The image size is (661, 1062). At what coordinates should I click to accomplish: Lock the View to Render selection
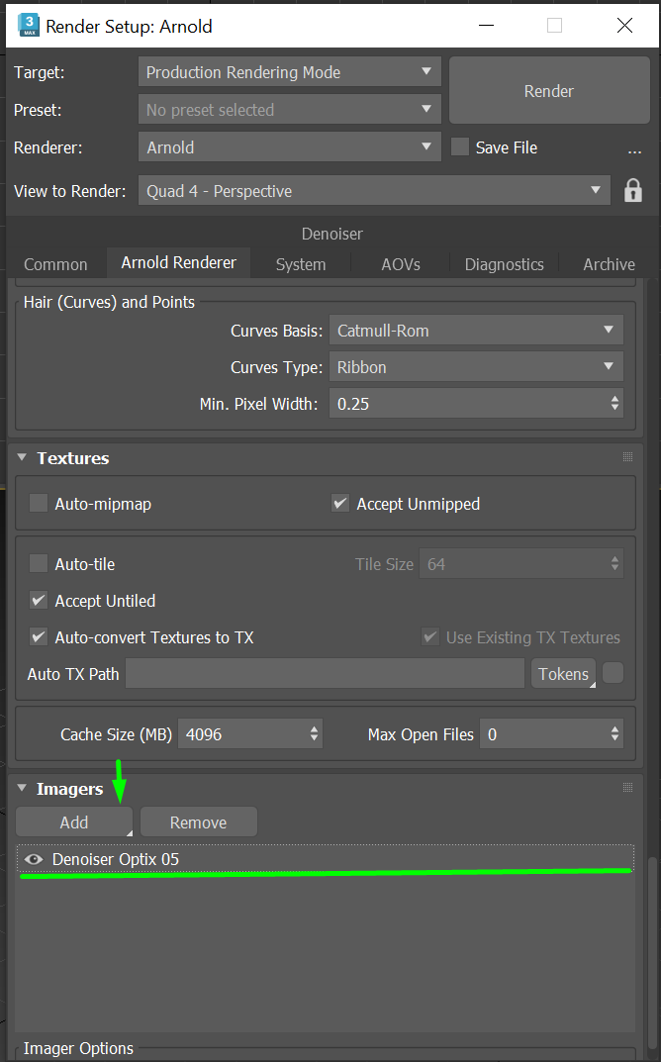click(x=632, y=190)
